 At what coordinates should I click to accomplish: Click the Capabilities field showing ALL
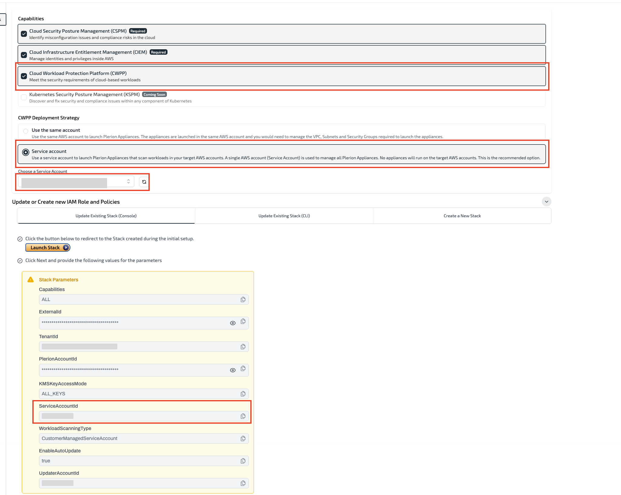point(144,299)
